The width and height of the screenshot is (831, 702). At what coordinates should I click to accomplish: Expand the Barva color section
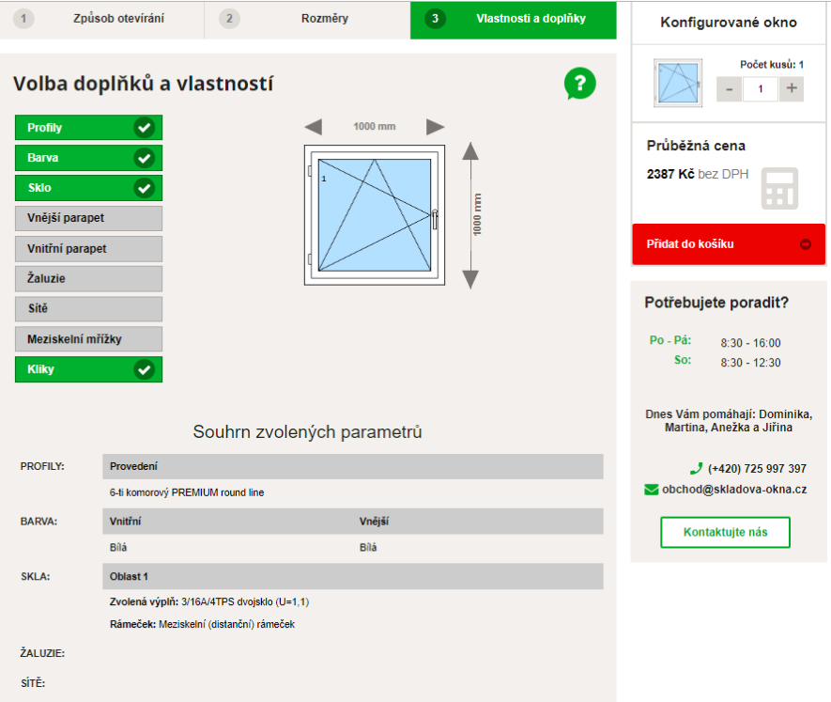88,158
